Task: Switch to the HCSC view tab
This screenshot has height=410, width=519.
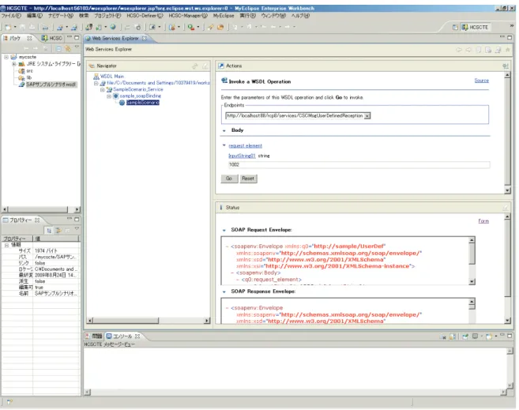Action: coord(52,38)
